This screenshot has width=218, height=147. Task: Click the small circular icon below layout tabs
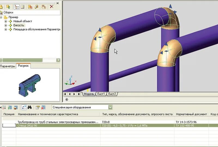coord(67,100)
